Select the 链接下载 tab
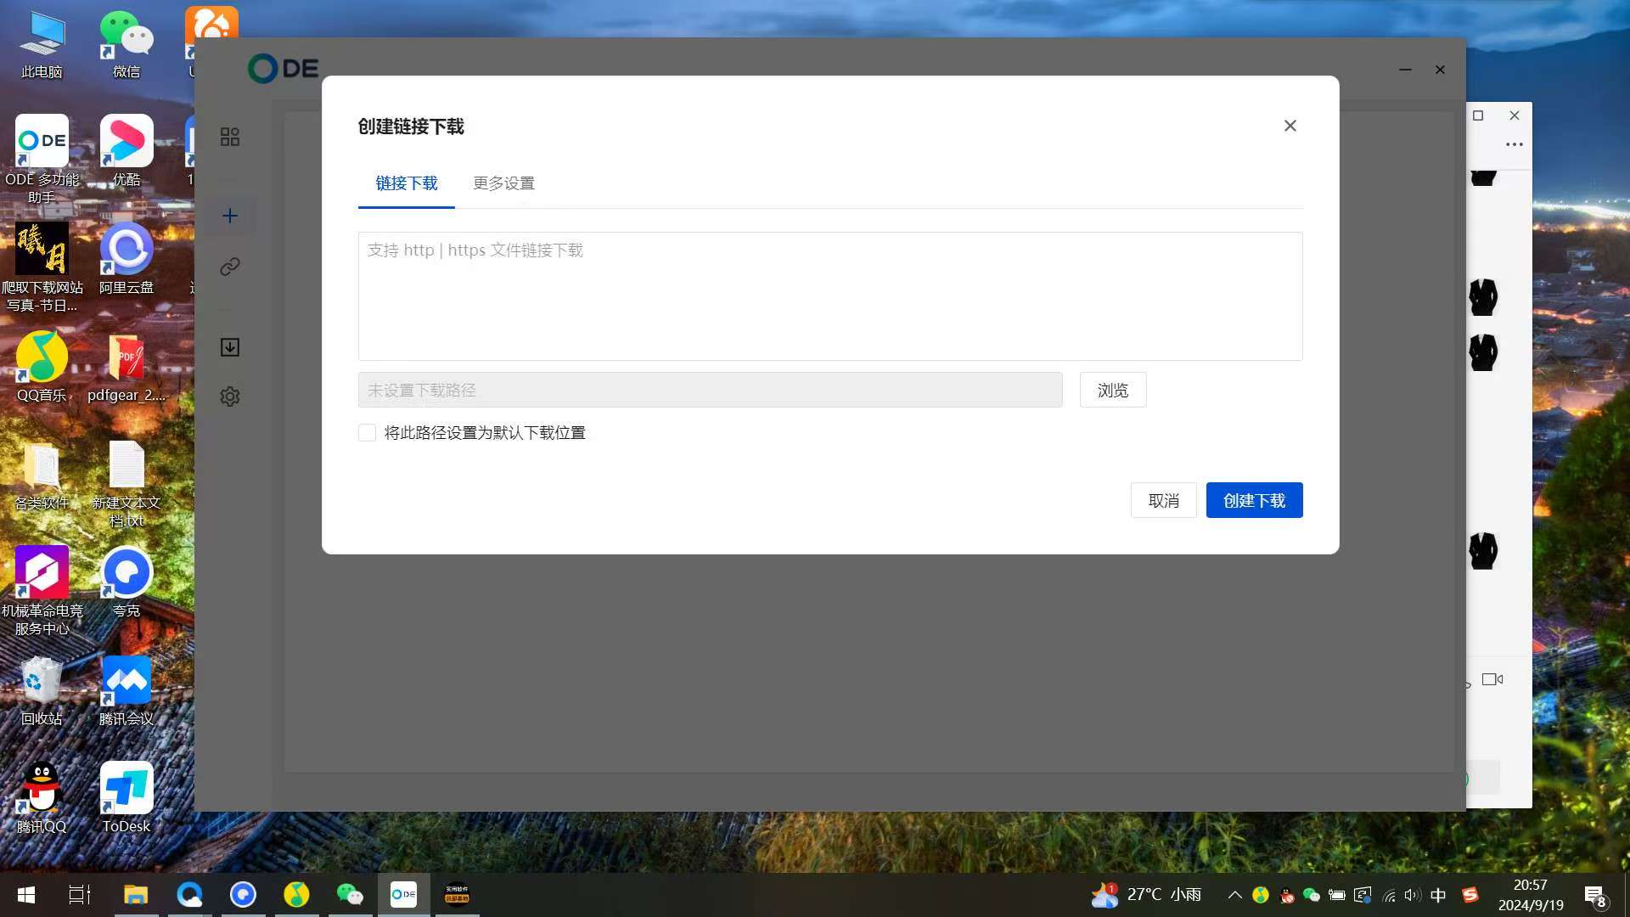The height and width of the screenshot is (917, 1630). coord(407,183)
